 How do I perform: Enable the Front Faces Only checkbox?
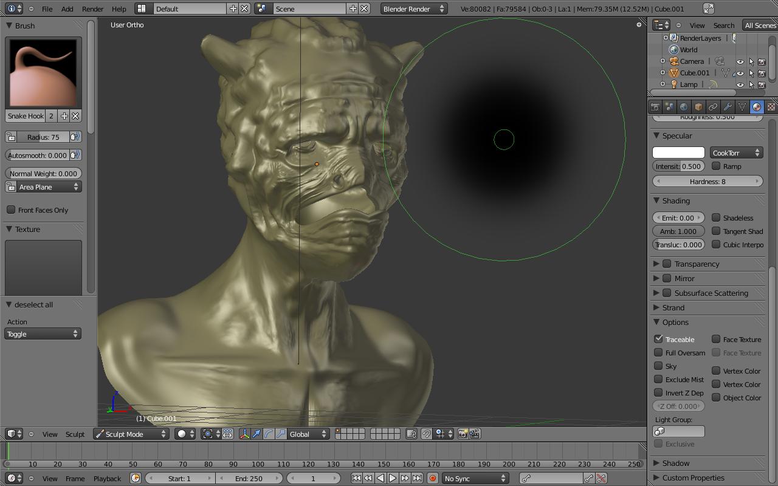pos(11,210)
